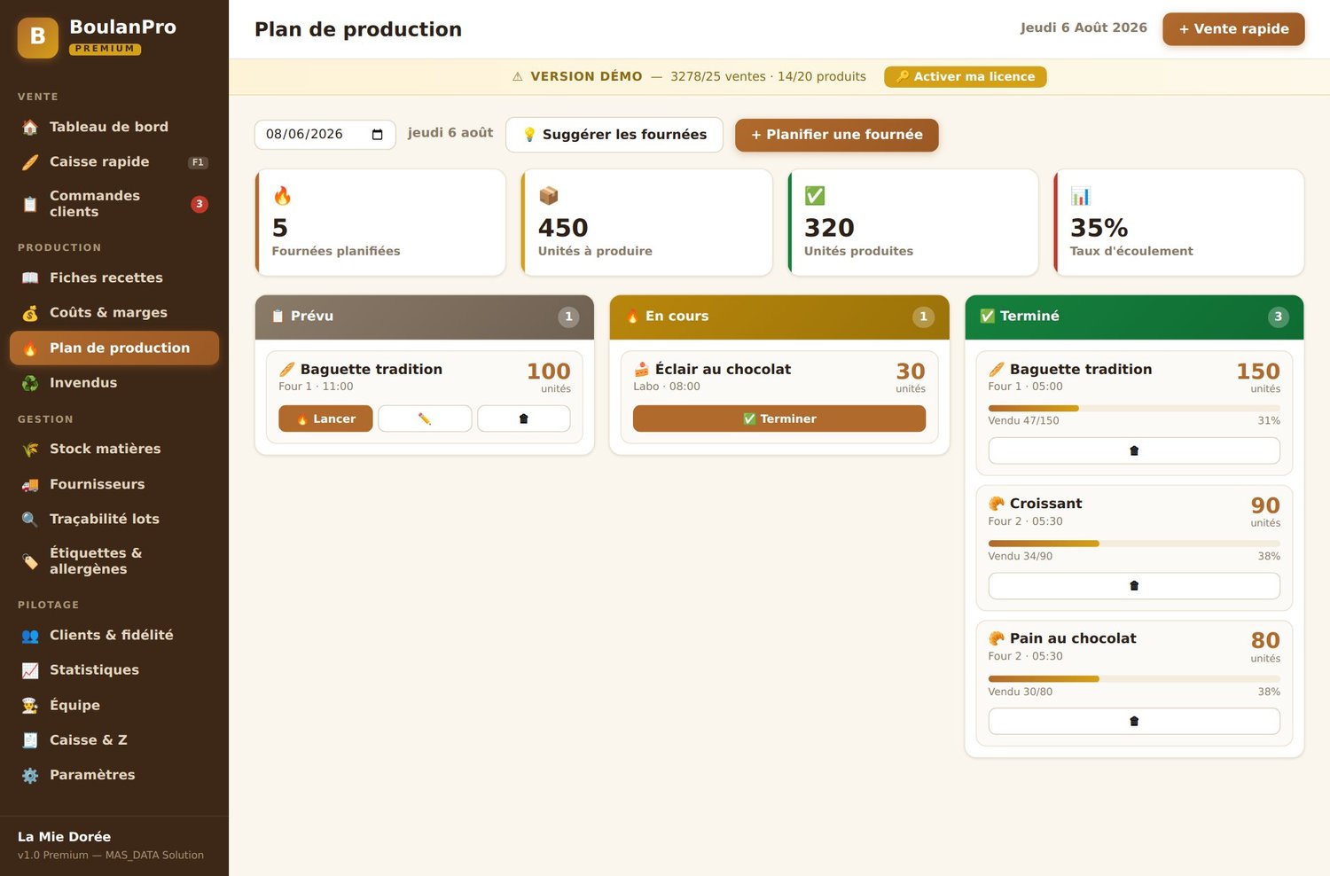Mark Éclair au chocolat batch as Terminer
This screenshot has width=1330, height=876.
(779, 418)
